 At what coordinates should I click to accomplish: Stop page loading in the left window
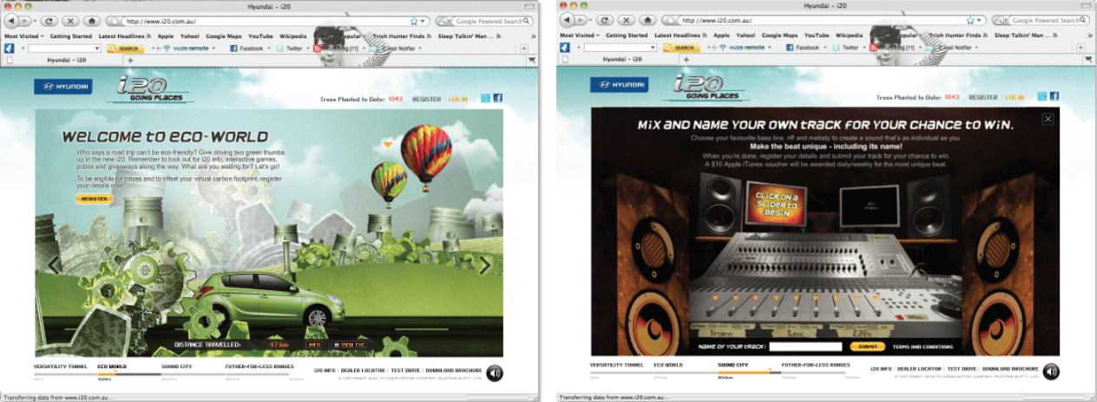tap(69, 20)
